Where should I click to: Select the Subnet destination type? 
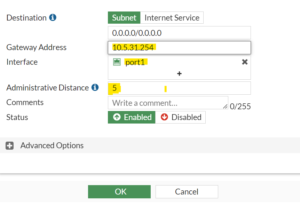(124, 18)
